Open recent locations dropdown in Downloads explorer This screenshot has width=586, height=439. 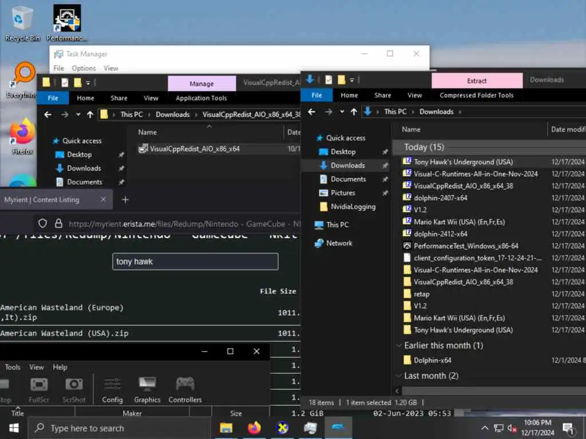point(342,111)
